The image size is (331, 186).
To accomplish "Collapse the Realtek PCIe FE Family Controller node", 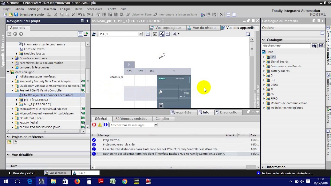I will [12, 90].
